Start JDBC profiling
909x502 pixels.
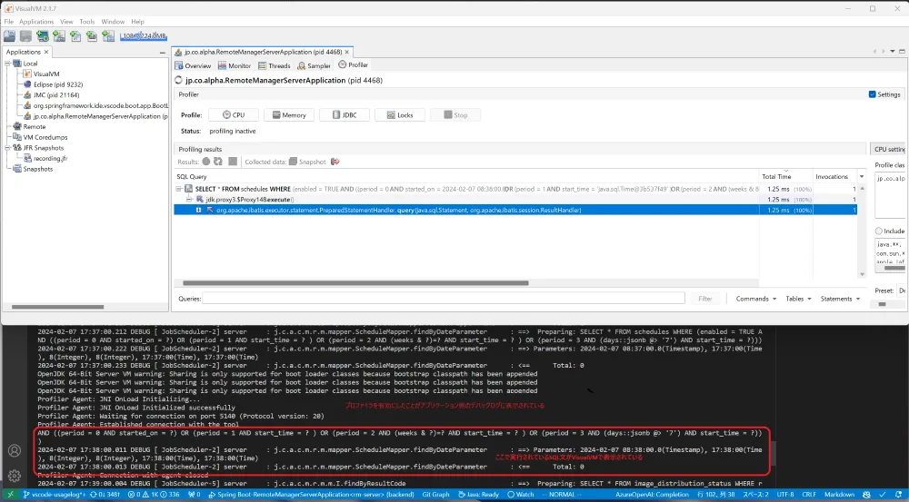tap(345, 114)
